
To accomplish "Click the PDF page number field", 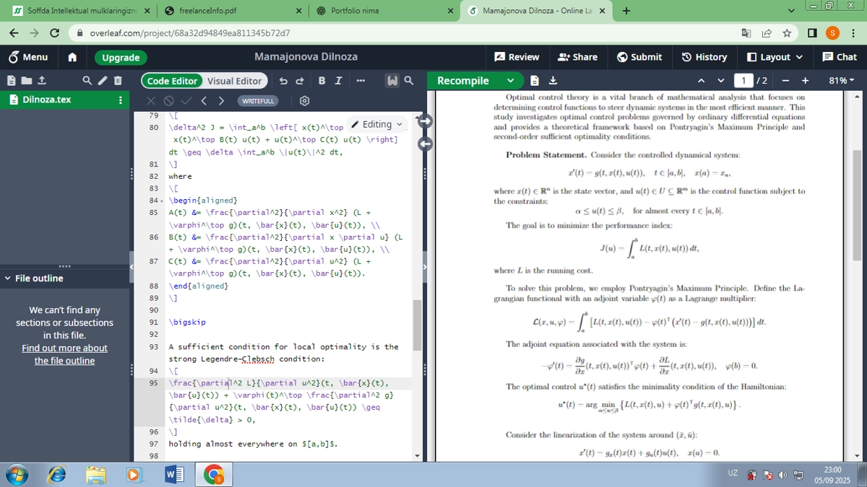I will pyautogui.click(x=743, y=81).
